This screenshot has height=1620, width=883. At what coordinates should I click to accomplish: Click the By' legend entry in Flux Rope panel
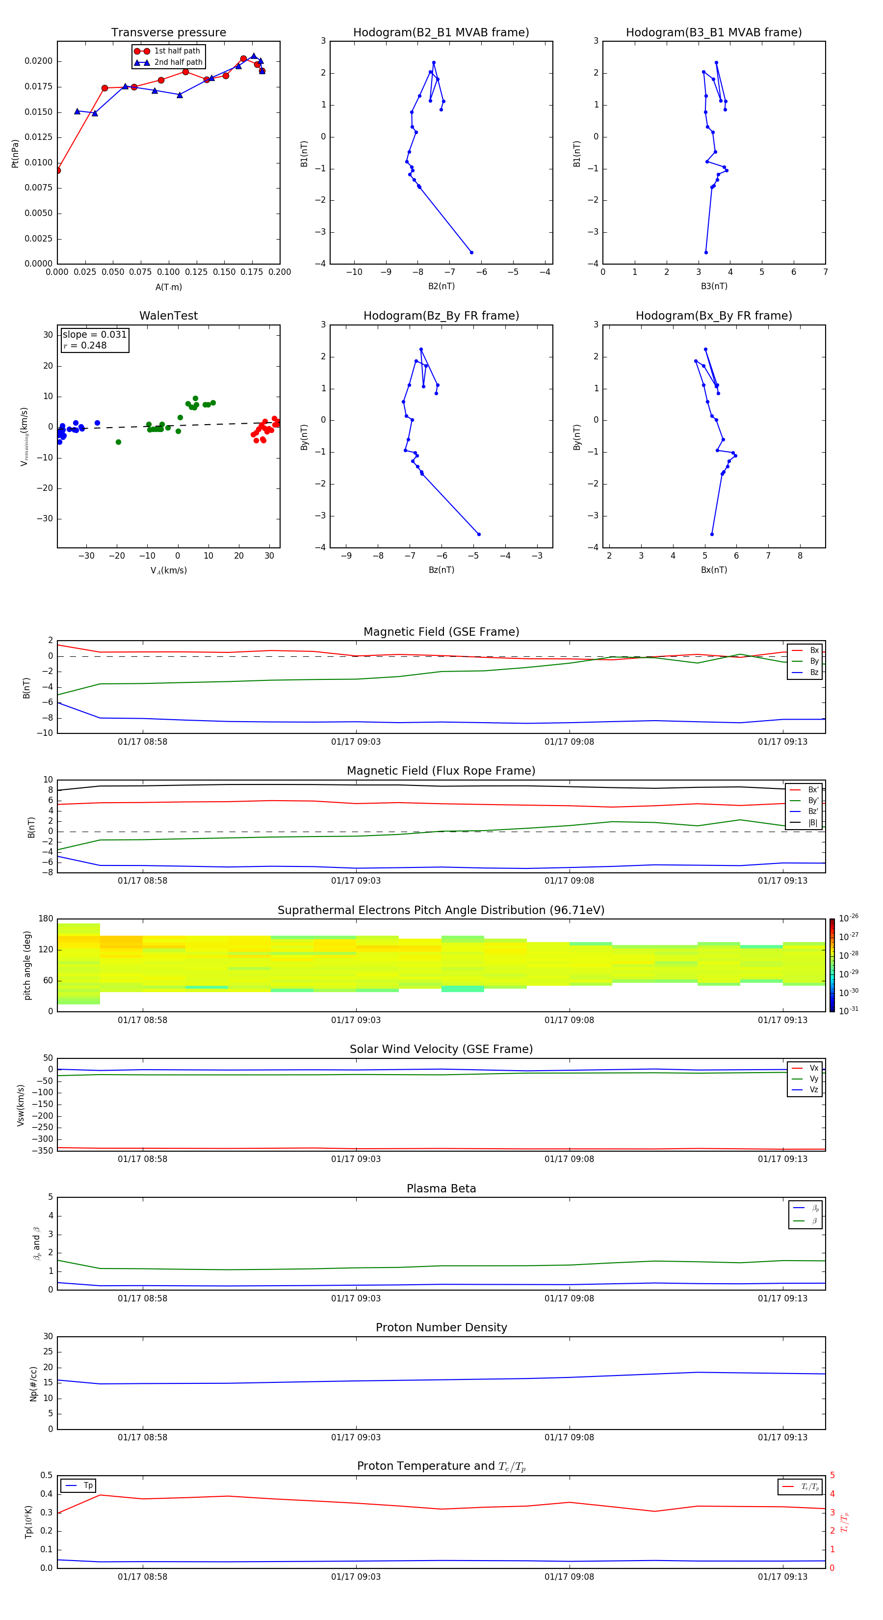(x=805, y=801)
